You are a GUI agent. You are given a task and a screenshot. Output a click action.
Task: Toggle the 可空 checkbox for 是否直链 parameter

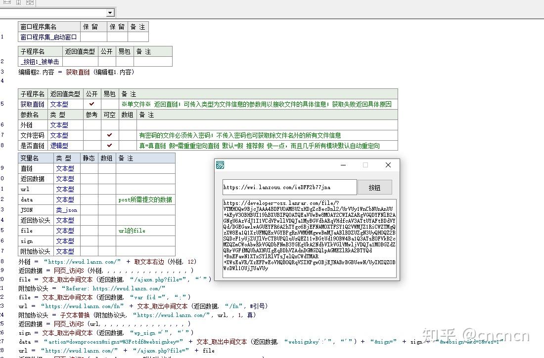pos(110,145)
